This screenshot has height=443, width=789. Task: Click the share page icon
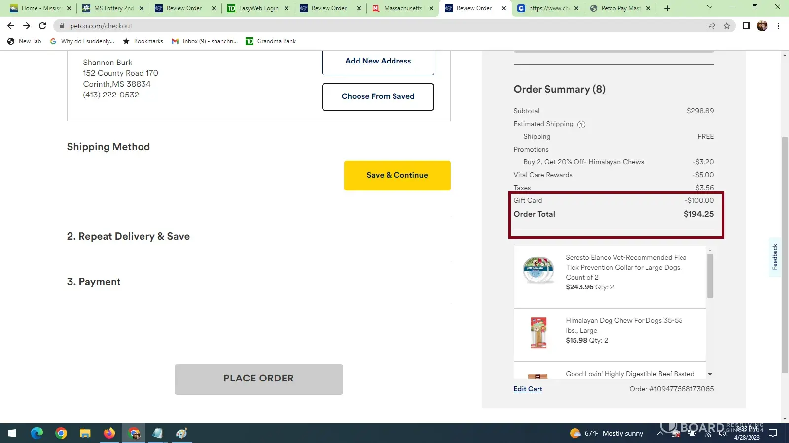(x=711, y=26)
